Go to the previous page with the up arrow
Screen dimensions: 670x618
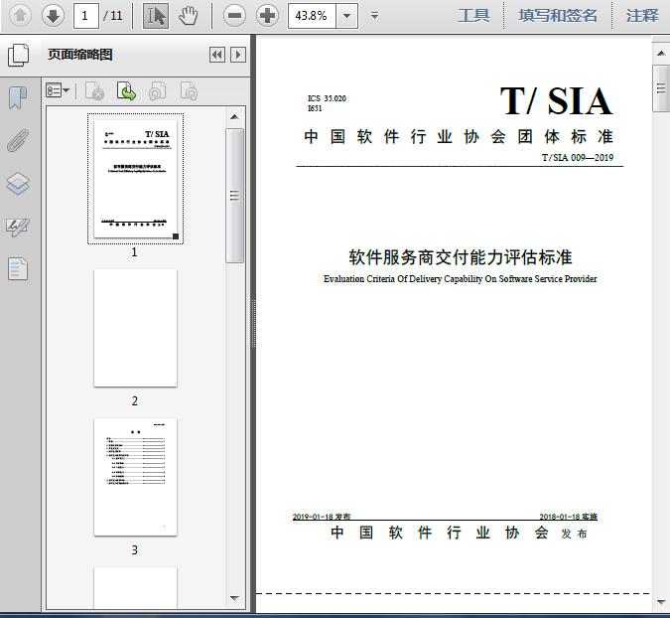point(20,15)
